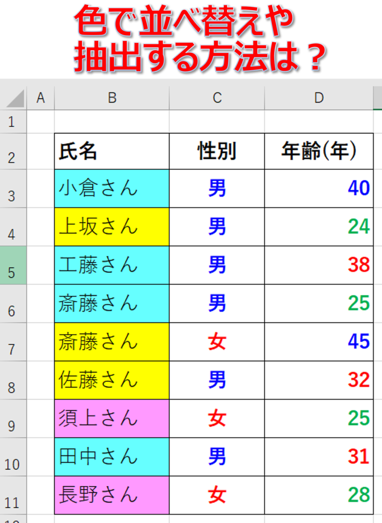Click 男 in 小倉さん's row

217,189
